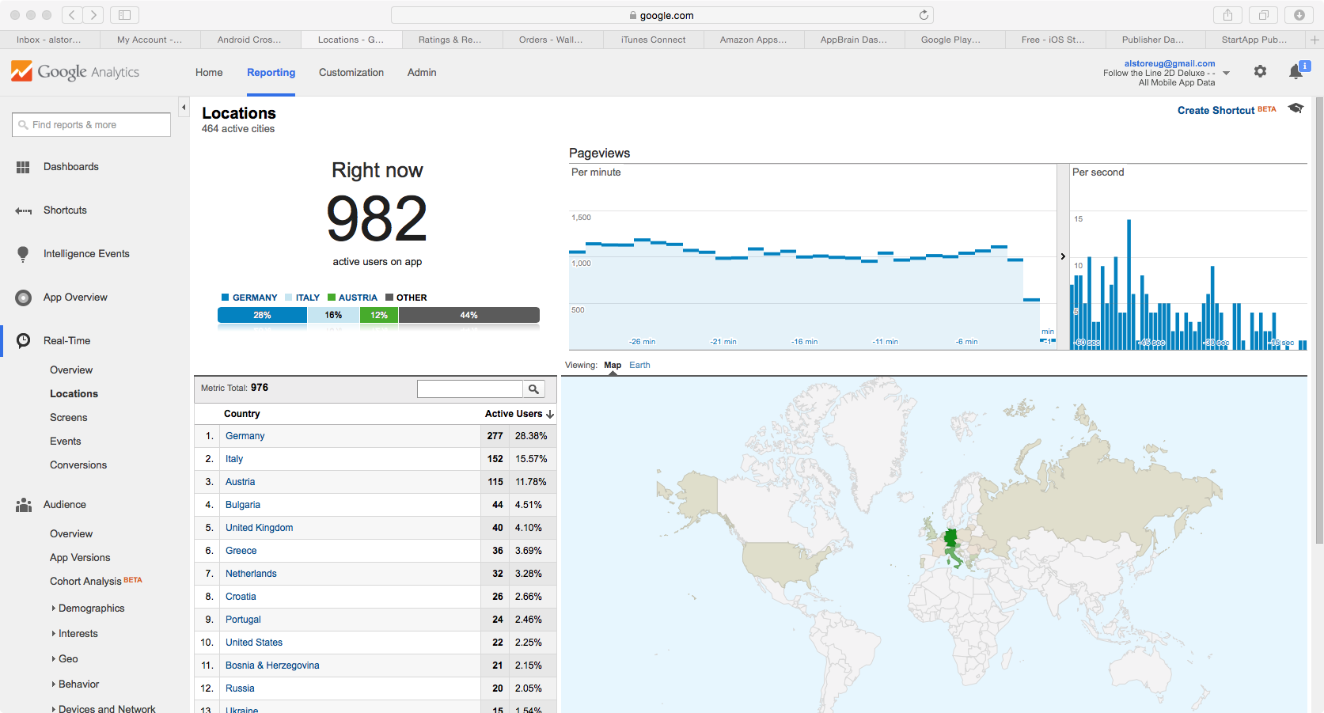The width and height of the screenshot is (1324, 713).
Task: Open the Customization tab
Action: pos(351,72)
